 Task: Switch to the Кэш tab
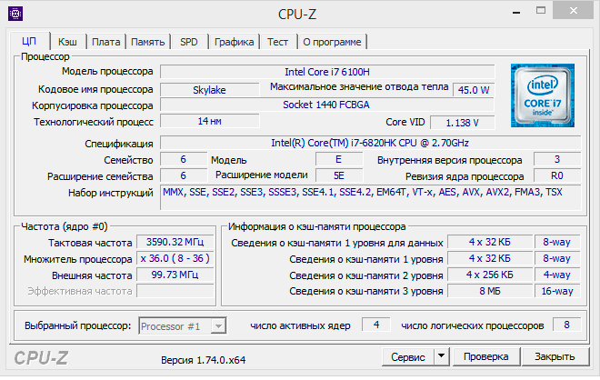67,42
